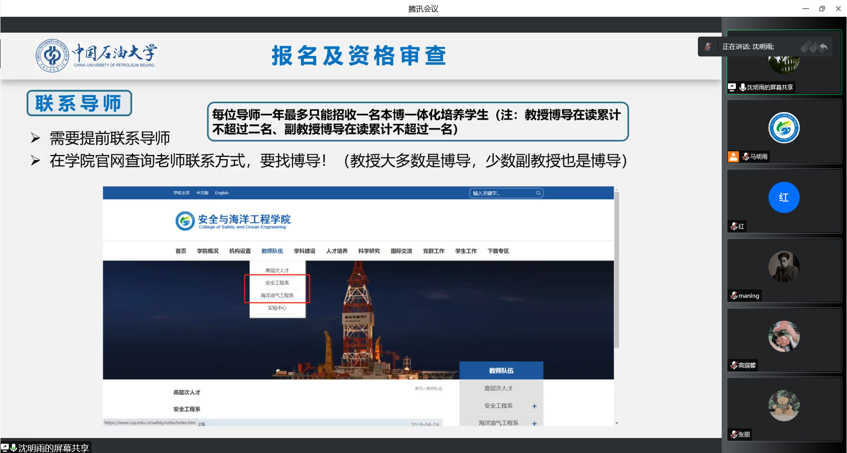The image size is (847, 453).
Task: Click the 海洋油气工程系 dropdown link
Action: coord(277,296)
